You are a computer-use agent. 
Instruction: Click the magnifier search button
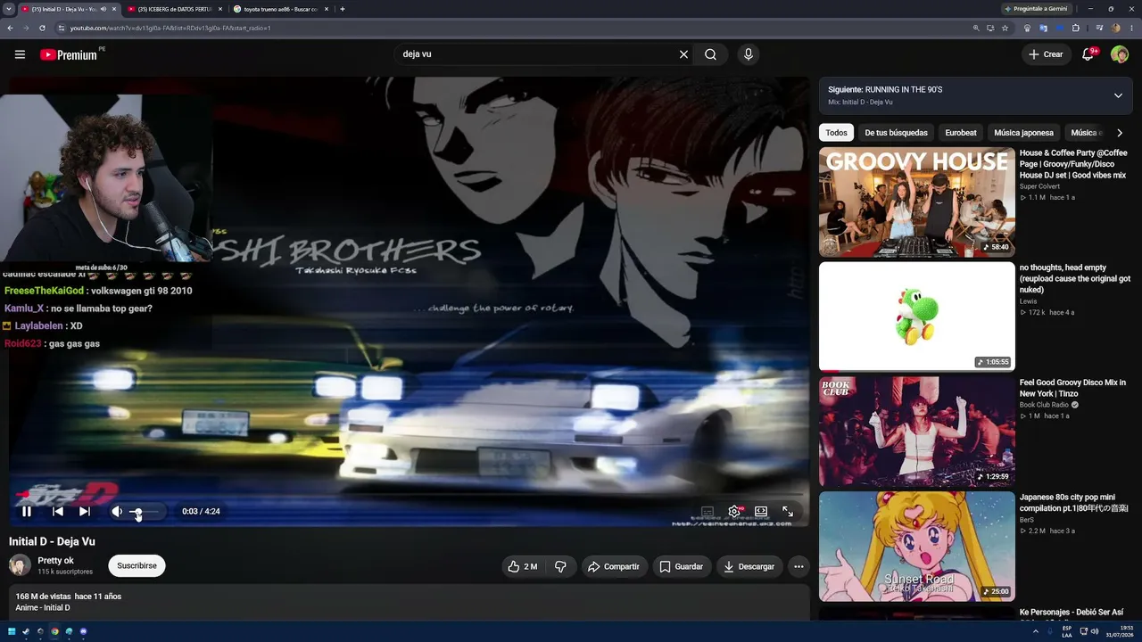click(710, 54)
